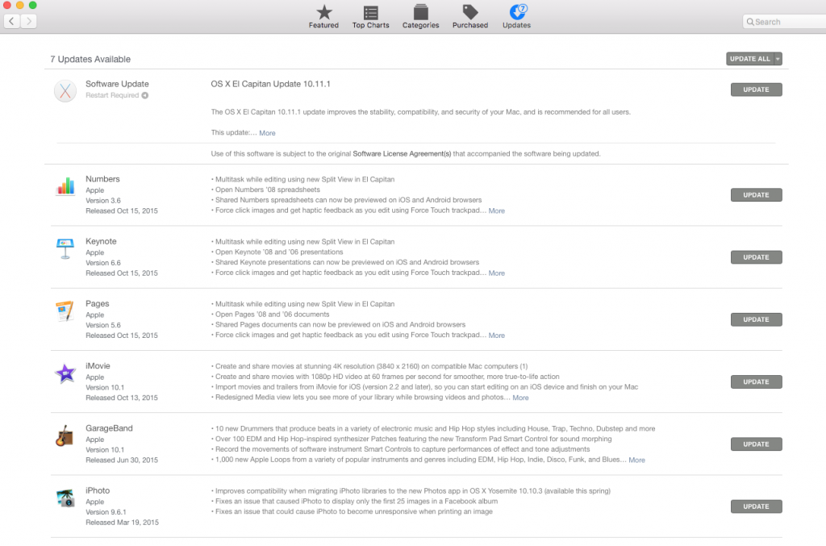826x546 pixels.
Task: Click the '7 Updates Available' heading
Action: [x=90, y=59]
